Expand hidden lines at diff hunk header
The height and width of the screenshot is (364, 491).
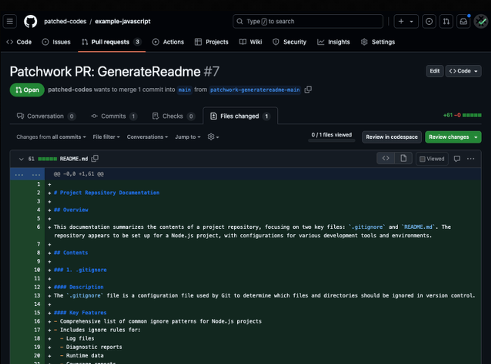click(27, 174)
